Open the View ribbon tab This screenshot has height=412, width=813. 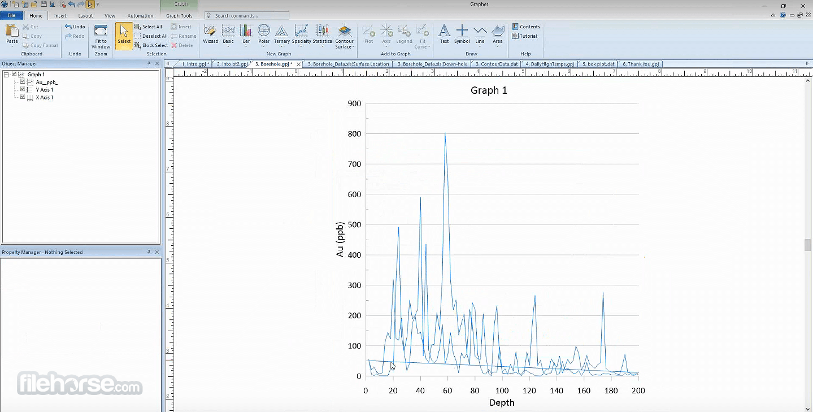(110, 16)
